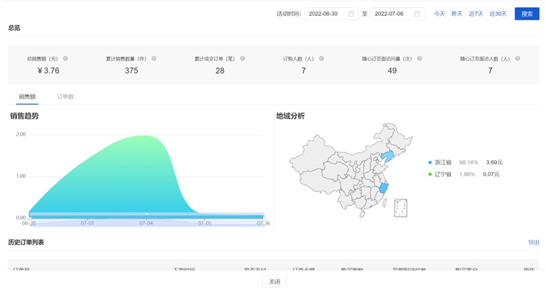
Task: Click 导出 to export order list
Action: 534,243
